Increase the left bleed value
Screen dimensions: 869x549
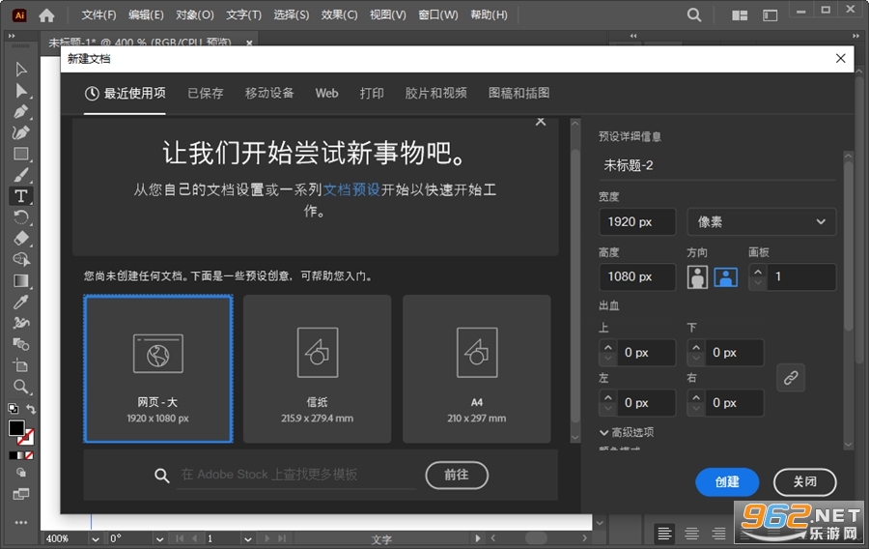608,397
